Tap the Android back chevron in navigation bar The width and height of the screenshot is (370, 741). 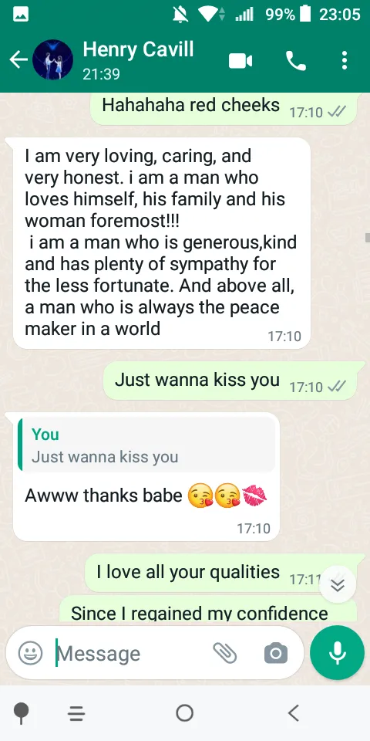point(294,712)
